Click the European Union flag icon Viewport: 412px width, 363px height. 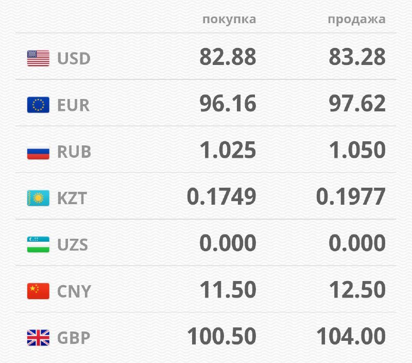pos(38,105)
